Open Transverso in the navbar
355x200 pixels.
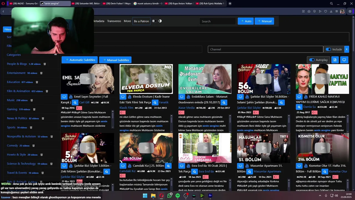[114, 21]
